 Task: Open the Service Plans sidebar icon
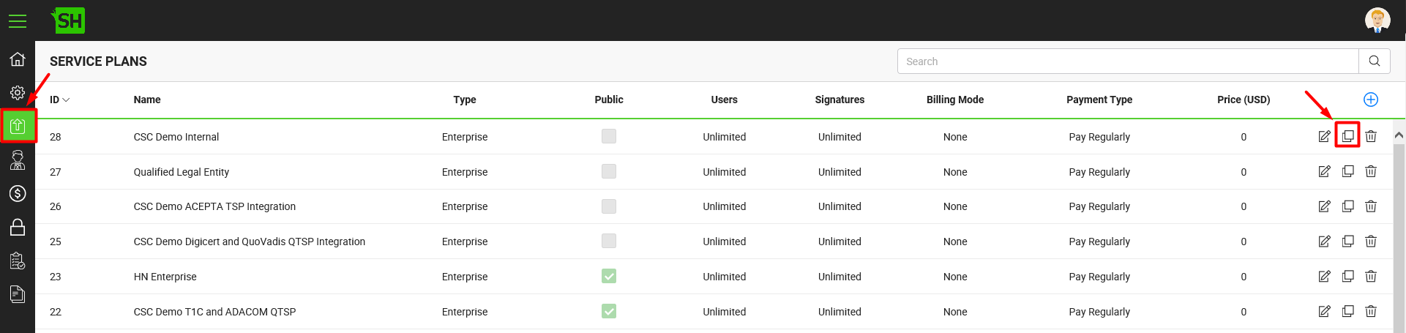[x=18, y=126]
